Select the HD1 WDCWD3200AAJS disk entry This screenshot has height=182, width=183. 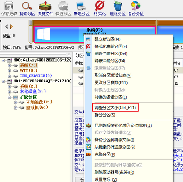[x=42, y=81]
